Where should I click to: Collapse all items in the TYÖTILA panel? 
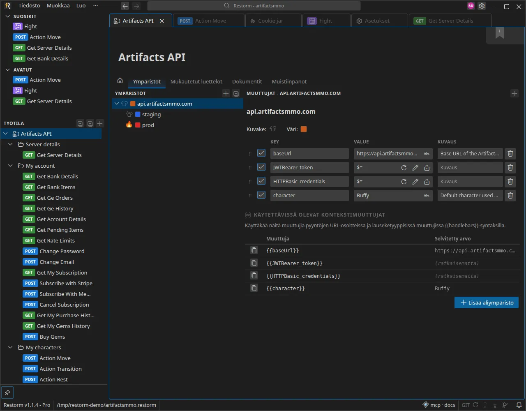pos(80,123)
